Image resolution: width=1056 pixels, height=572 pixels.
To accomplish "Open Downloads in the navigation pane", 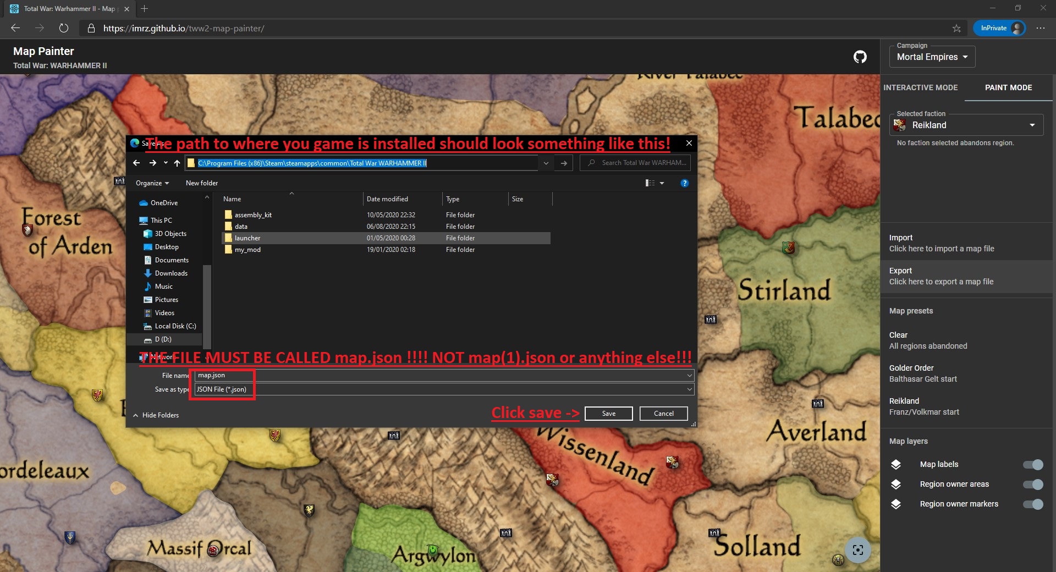I will pyautogui.click(x=166, y=273).
